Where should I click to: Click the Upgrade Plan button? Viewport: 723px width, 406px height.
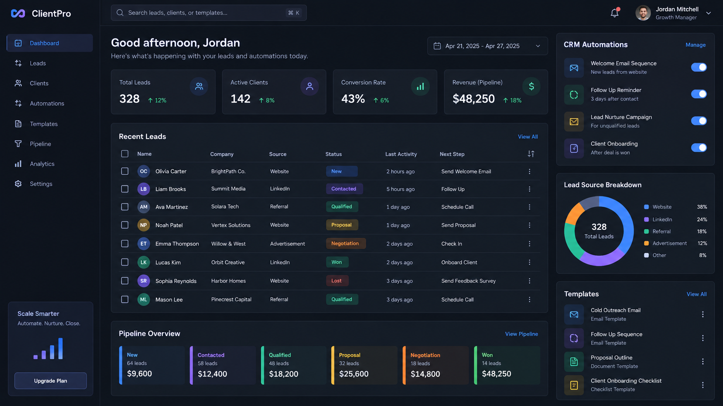[x=50, y=381]
